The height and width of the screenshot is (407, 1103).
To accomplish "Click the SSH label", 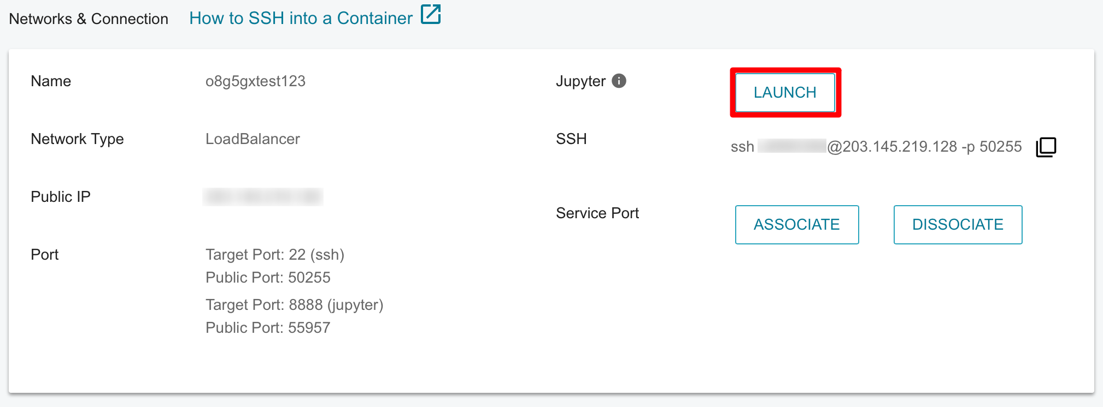I will 571,139.
